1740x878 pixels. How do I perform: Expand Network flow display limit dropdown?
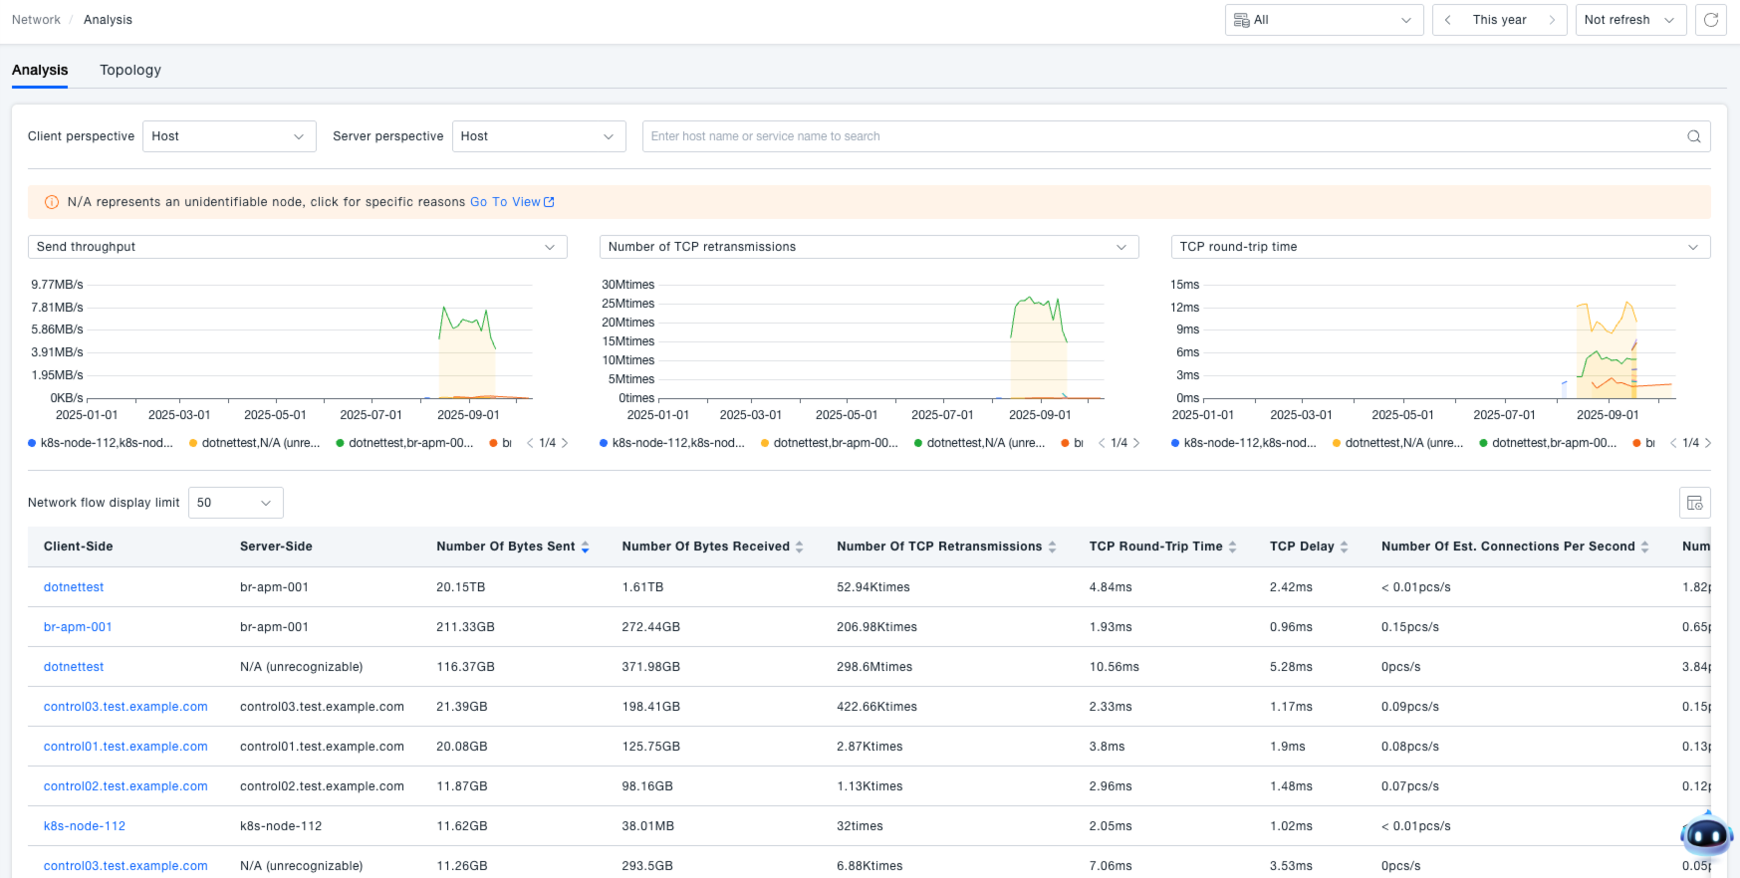click(x=235, y=503)
